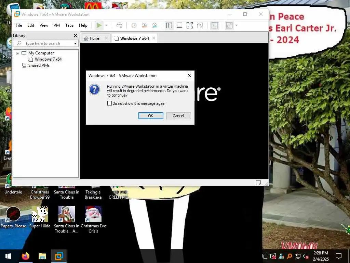Open the Help menu

tap(83, 25)
